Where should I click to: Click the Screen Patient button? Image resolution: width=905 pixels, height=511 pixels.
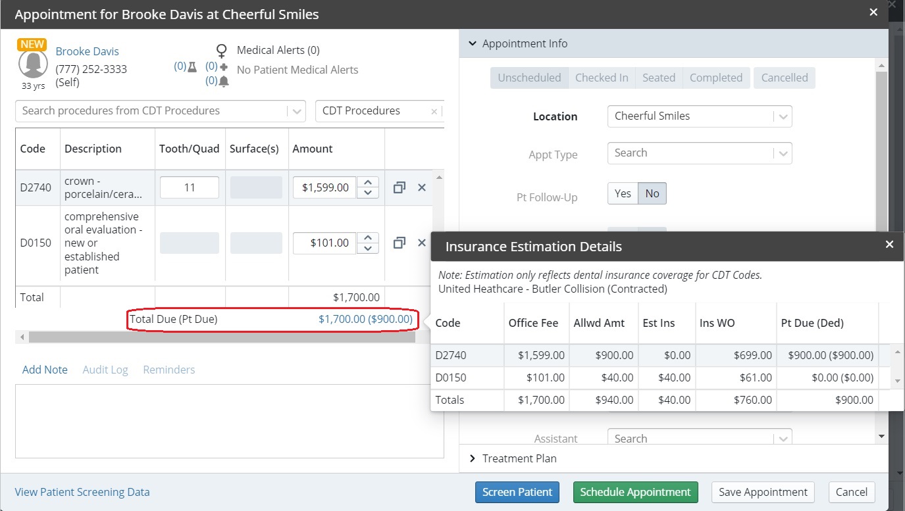(x=517, y=492)
